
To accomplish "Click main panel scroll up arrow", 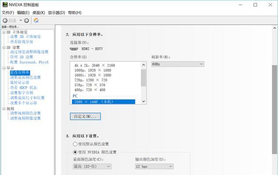I will coord(274,28).
